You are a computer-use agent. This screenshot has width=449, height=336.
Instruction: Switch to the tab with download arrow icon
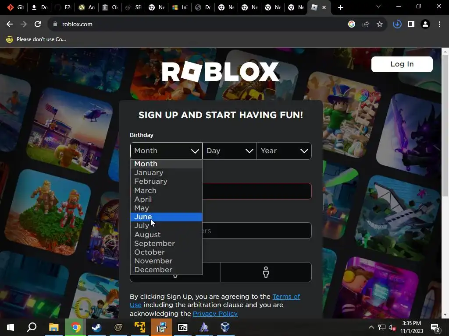39,7
